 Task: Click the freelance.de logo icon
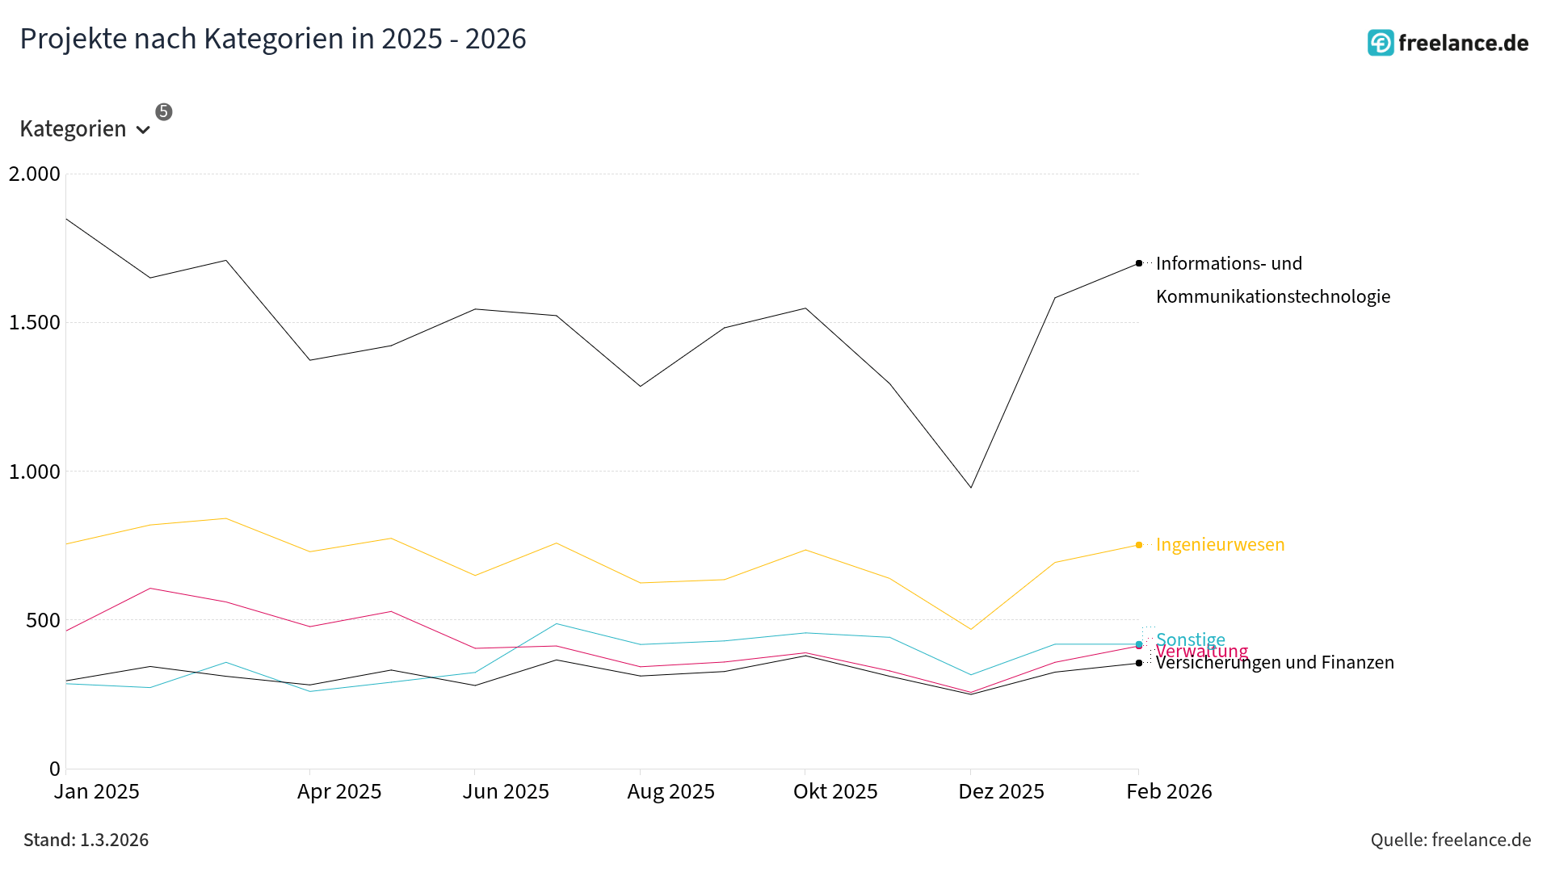(x=1380, y=43)
